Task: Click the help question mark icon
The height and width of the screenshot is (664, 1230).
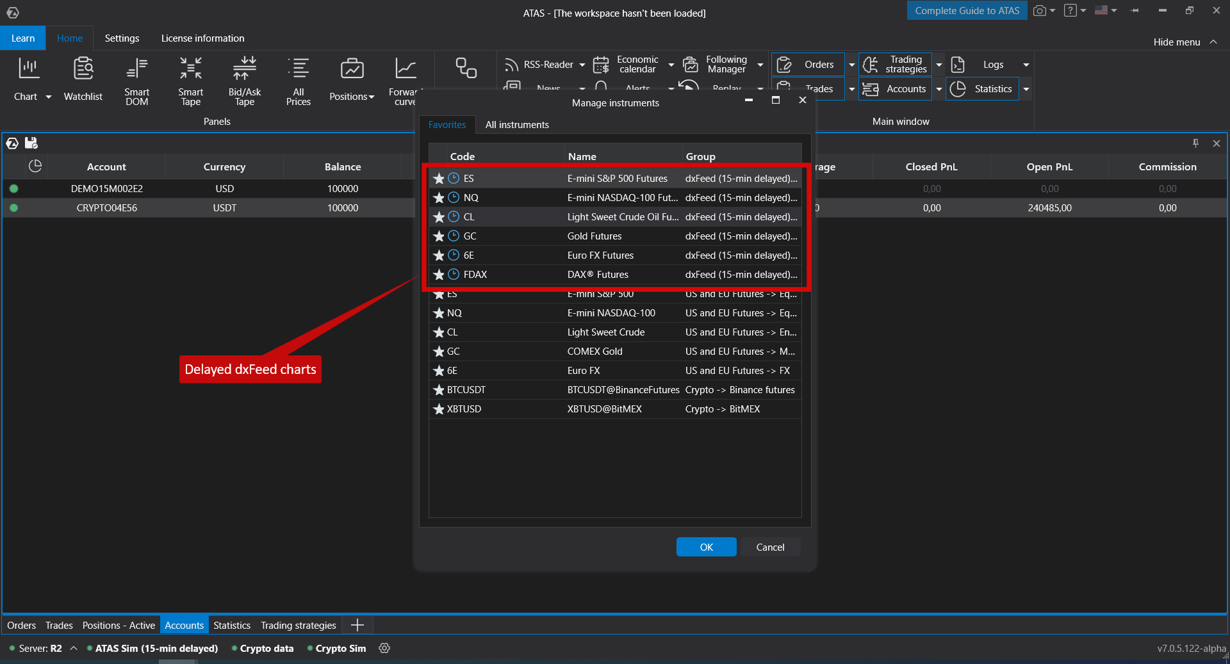Action: pos(1070,11)
